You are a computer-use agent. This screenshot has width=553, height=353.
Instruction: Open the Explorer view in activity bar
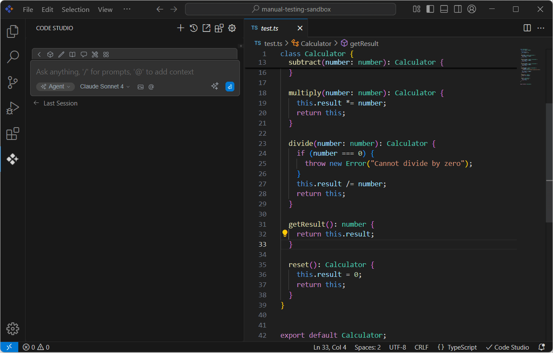(13, 31)
